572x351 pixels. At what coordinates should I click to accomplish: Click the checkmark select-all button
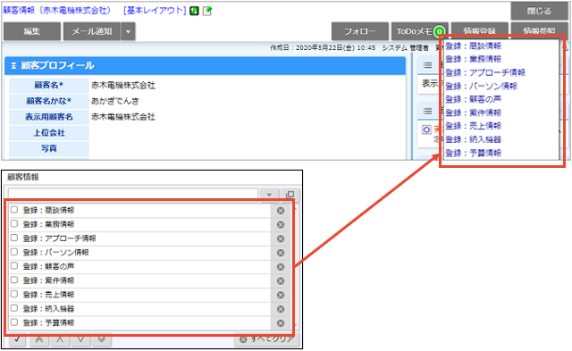(x=17, y=339)
